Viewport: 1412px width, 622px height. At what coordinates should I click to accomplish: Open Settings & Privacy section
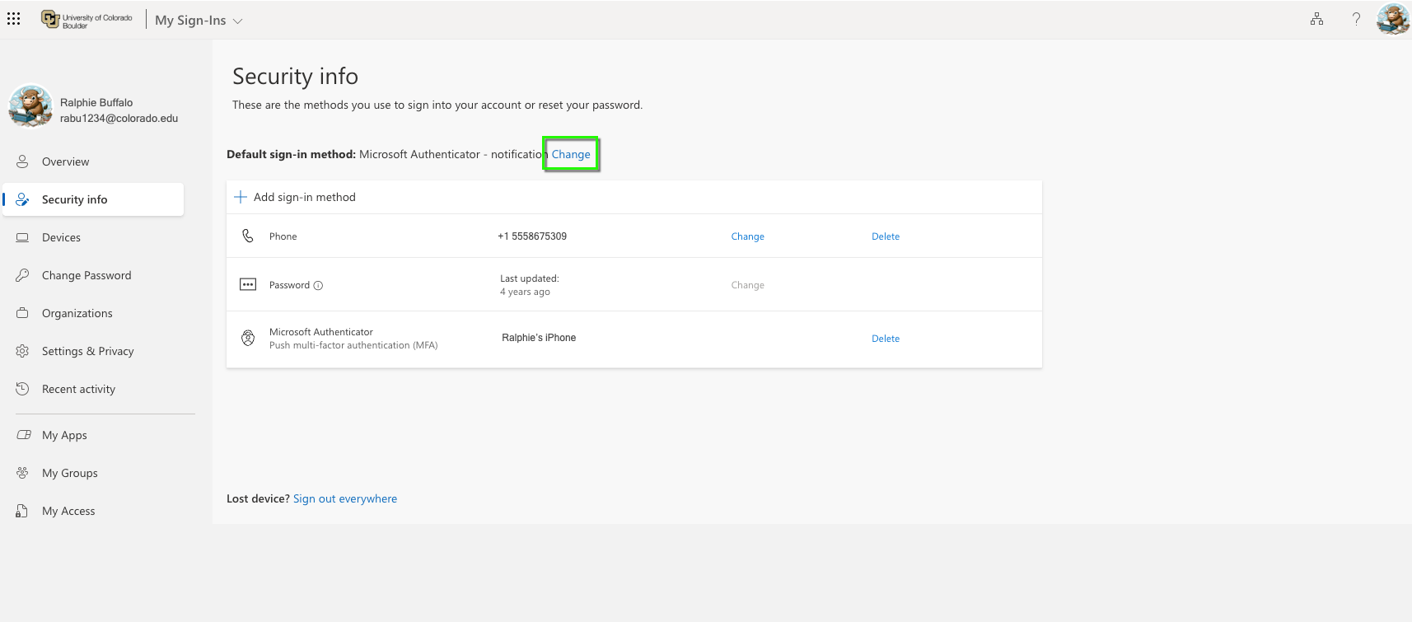(x=87, y=351)
